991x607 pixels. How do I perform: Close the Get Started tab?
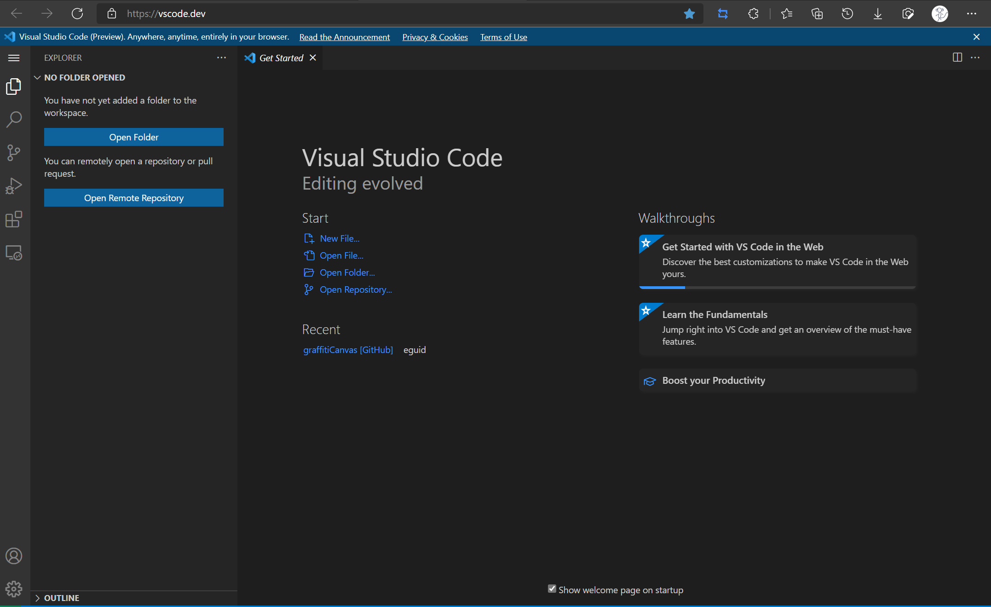click(x=313, y=58)
